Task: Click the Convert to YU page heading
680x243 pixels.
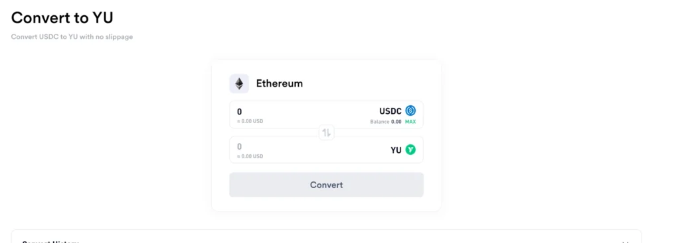Action: [62, 18]
